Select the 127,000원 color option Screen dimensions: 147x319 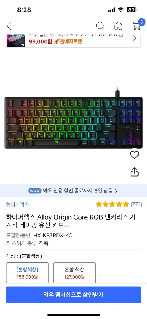74,273
